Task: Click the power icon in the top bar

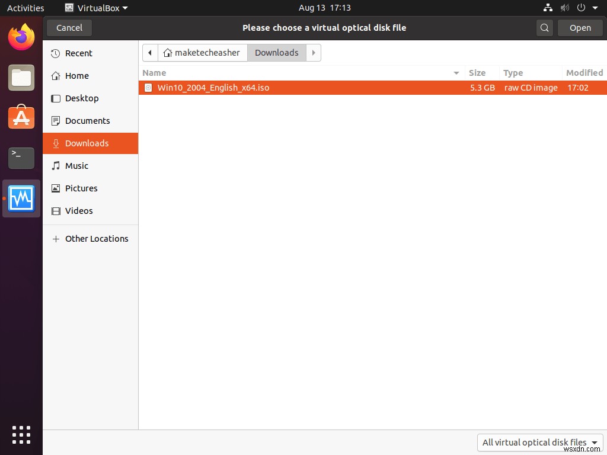Action: (580, 8)
